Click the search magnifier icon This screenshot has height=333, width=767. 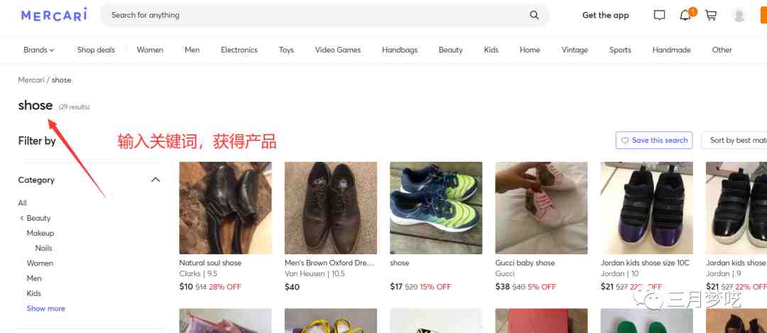pos(534,15)
